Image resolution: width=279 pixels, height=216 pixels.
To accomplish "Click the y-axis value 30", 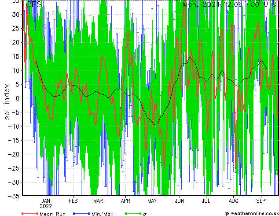I will point(16,15).
